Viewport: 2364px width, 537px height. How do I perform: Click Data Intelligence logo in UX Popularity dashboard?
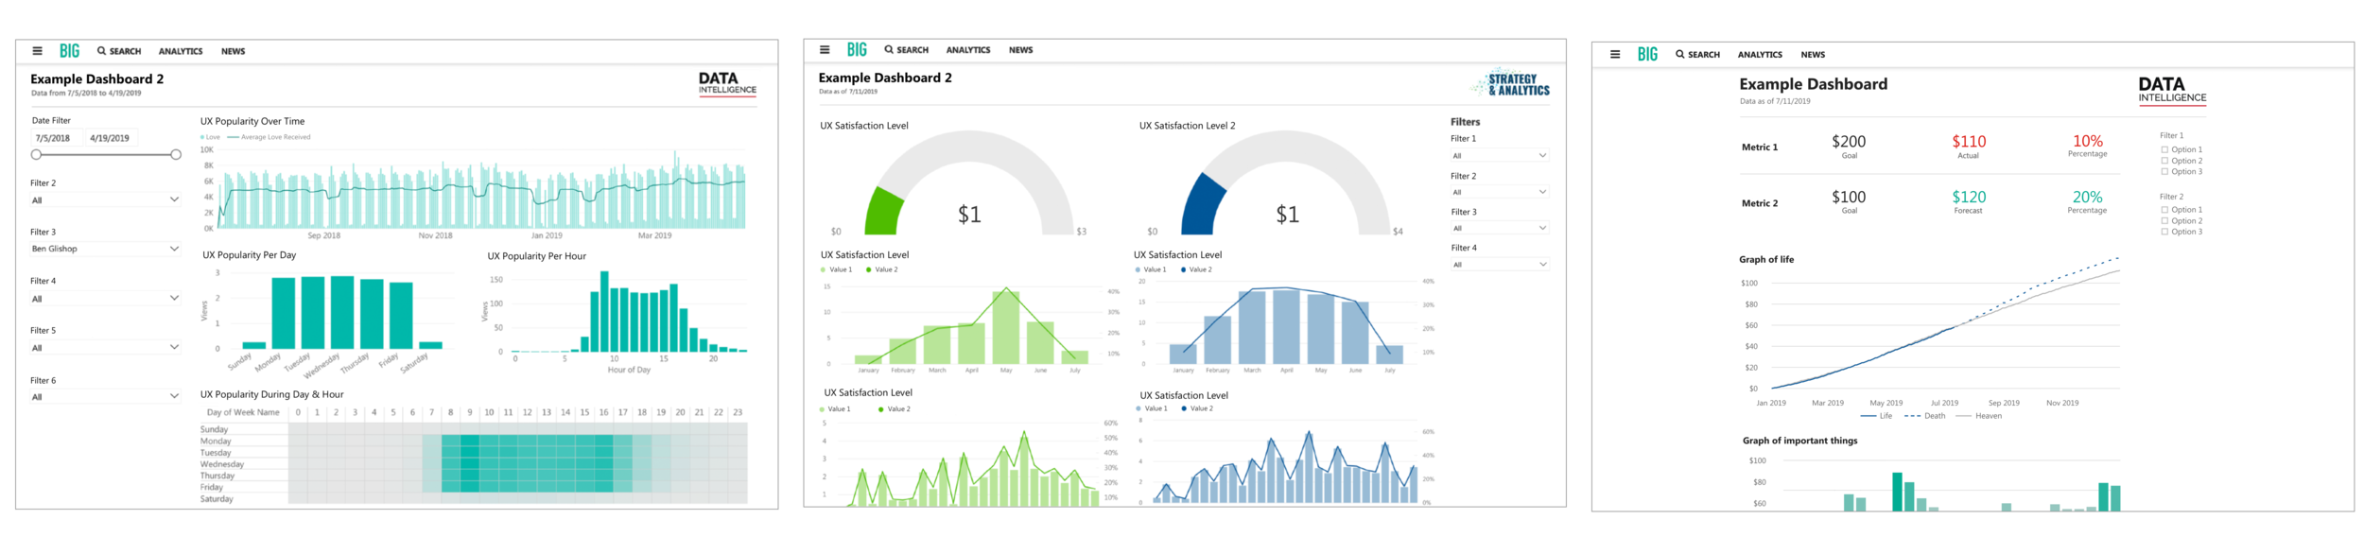[x=727, y=83]
